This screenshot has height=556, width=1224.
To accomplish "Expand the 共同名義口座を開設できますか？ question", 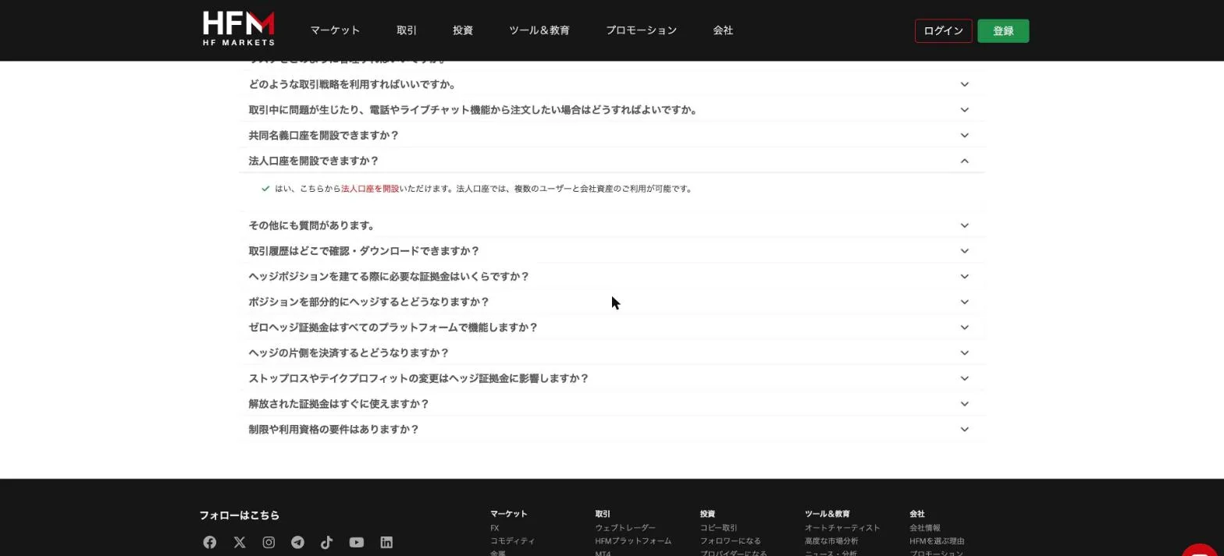I will pos(613,135).
